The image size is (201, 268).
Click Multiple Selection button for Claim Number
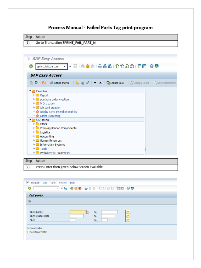coord(128,212)
